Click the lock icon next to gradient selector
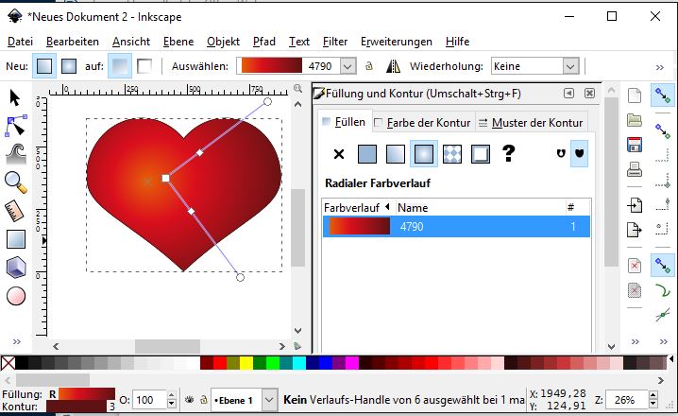Screen dimensions: 678x416 tap(369, 66)
